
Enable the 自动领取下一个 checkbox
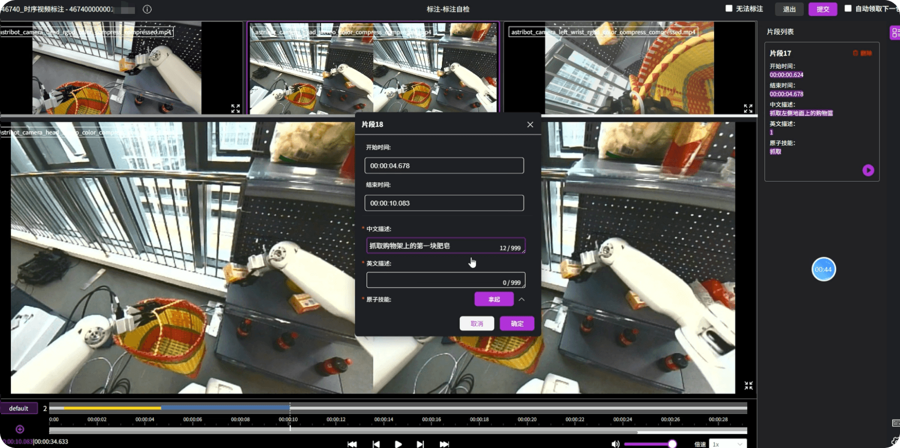tap(848, 8)
